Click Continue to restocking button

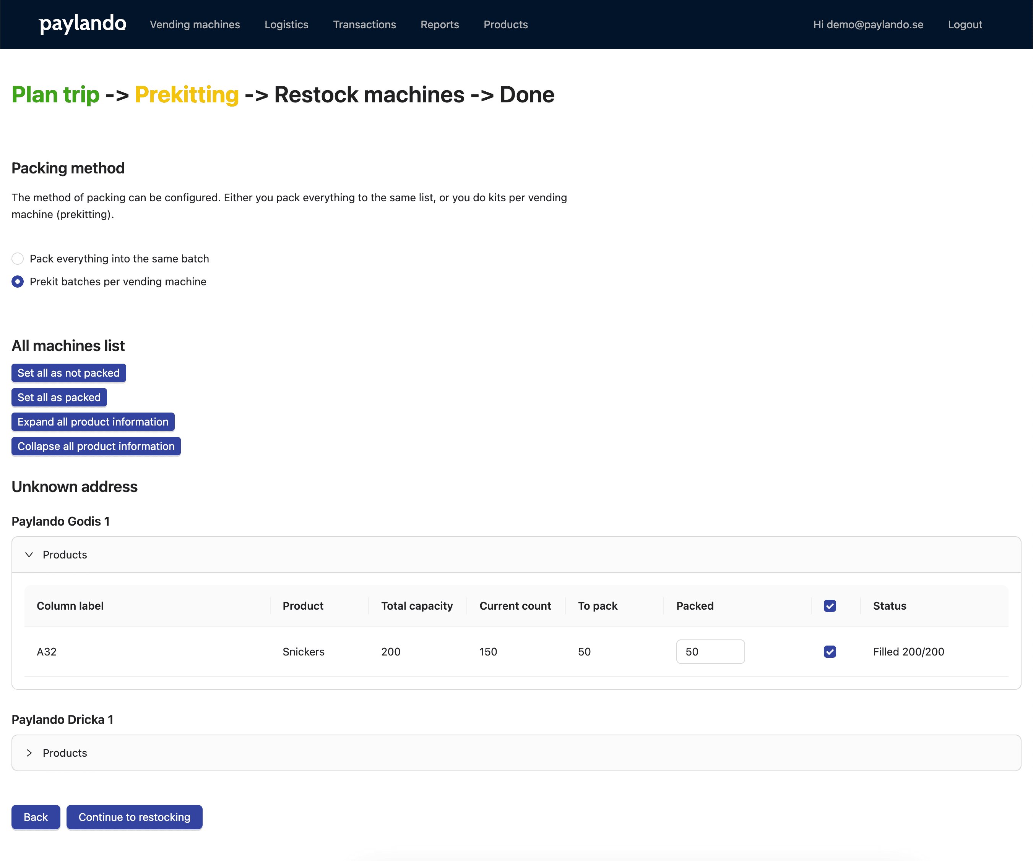[134, 817]
